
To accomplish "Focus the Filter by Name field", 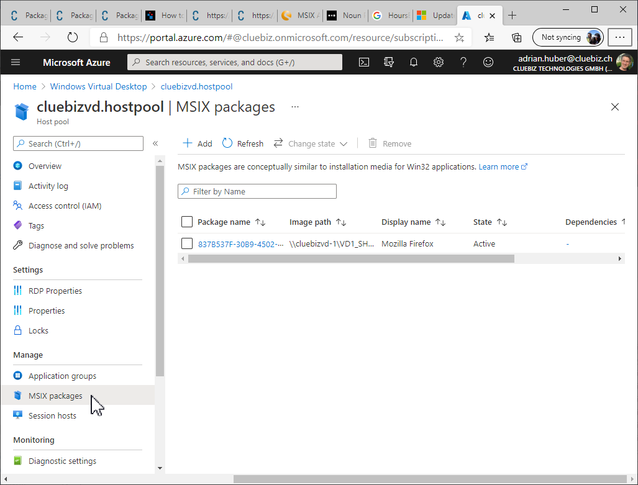I will pyautogui.click(x=257, y=191).
